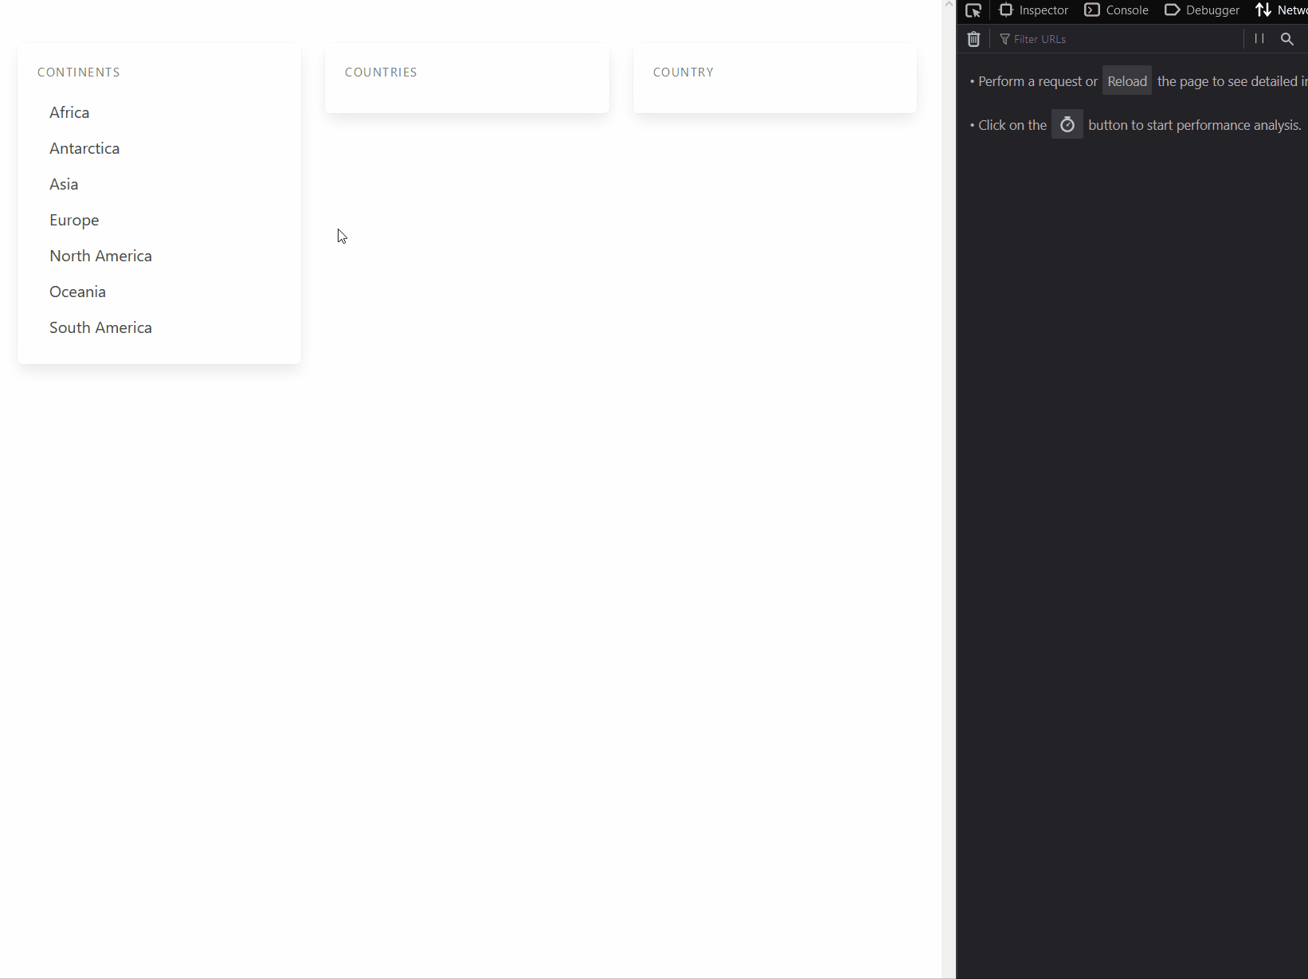Open the Debugger tab

1201,10
